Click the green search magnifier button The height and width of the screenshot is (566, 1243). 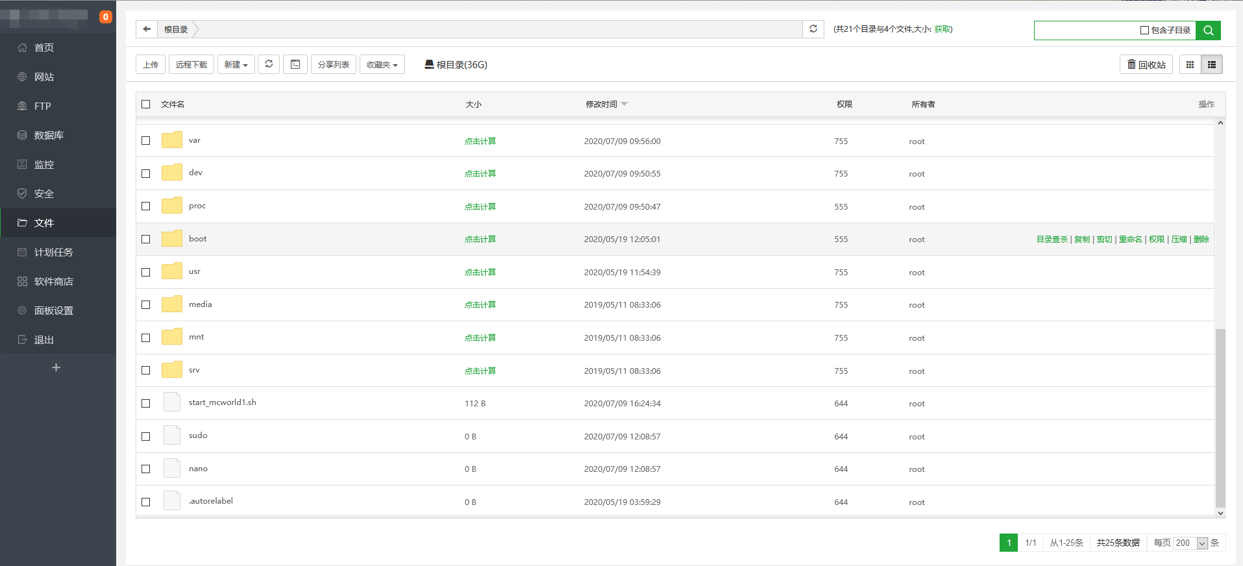1208,31
